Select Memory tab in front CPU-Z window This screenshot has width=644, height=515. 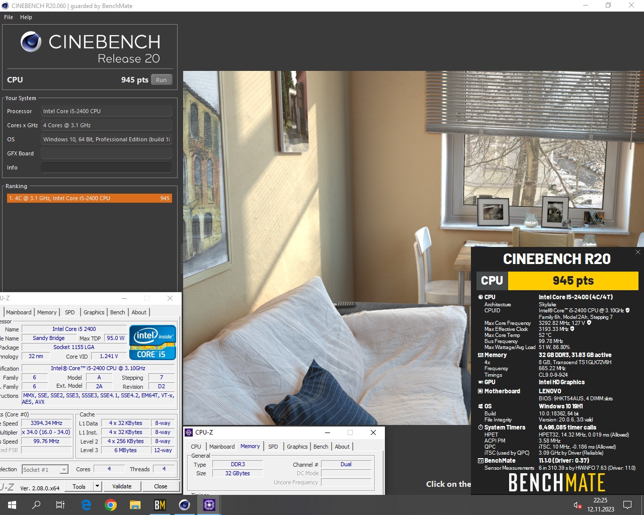click(x=250, y=446)
